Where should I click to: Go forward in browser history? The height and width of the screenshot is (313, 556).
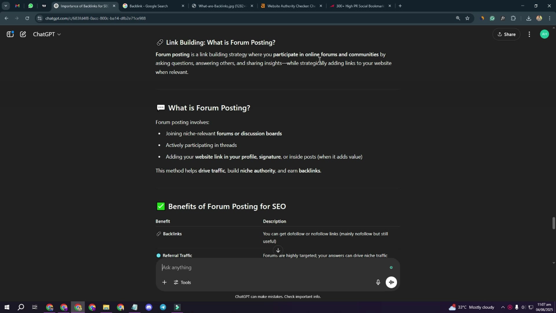pyautogui.click(x=17, y=18)
